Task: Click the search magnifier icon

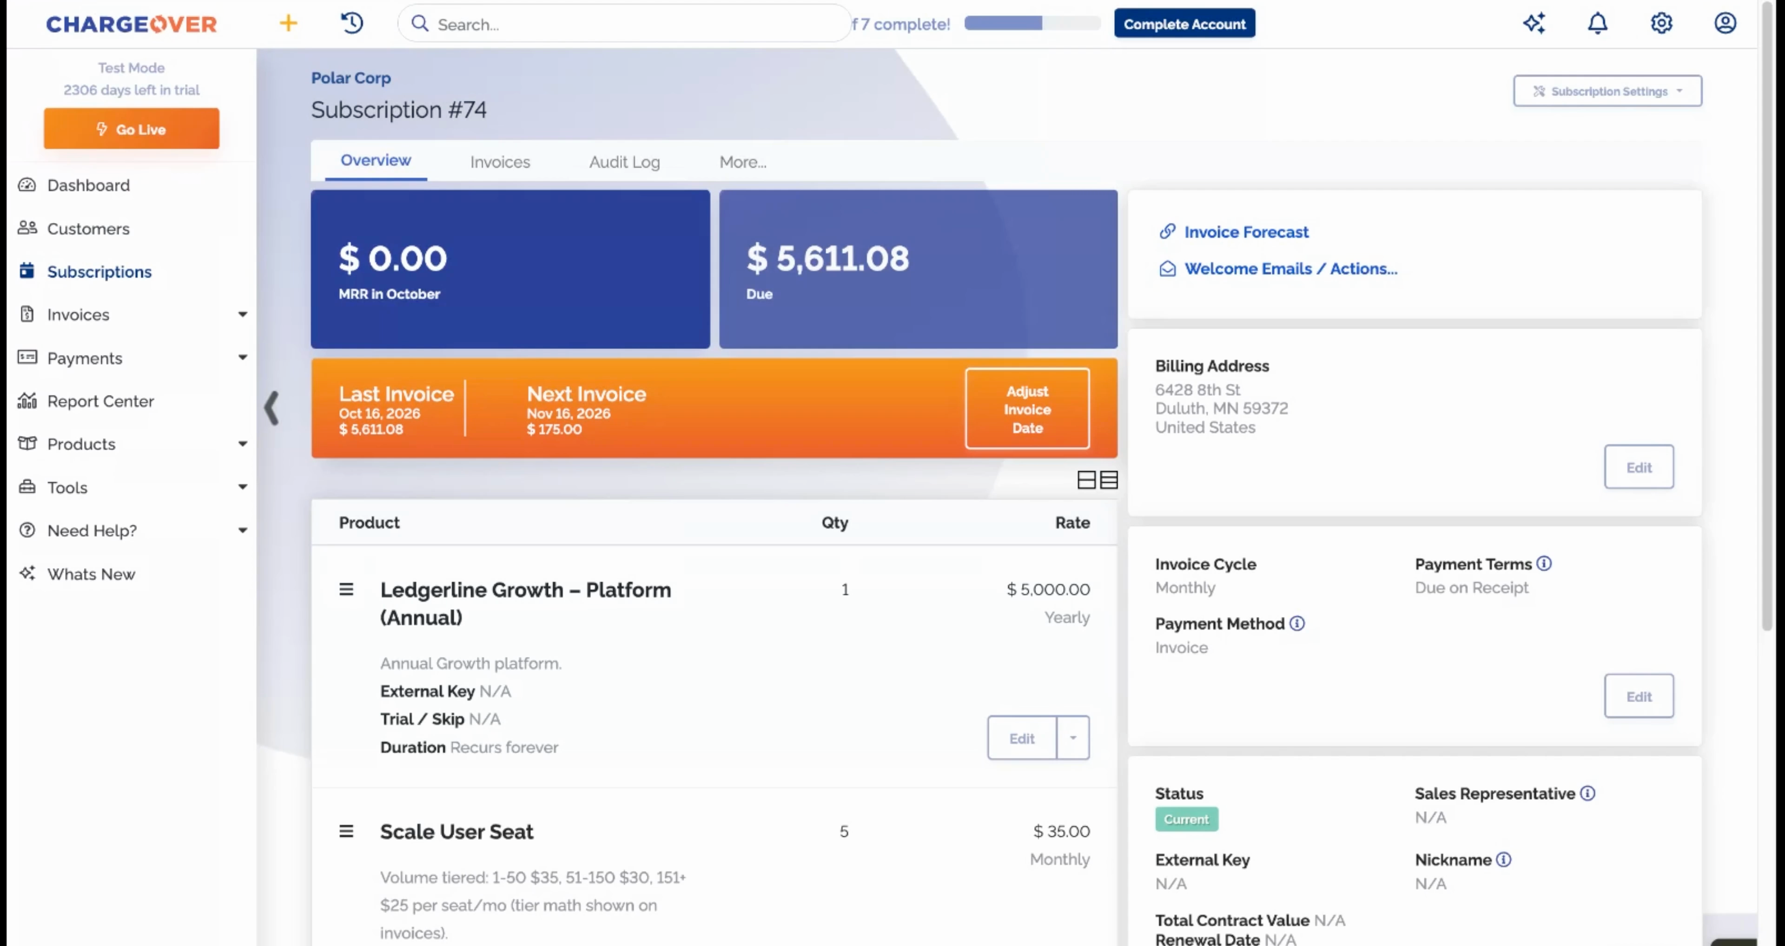Action: [x=420, y=24]
